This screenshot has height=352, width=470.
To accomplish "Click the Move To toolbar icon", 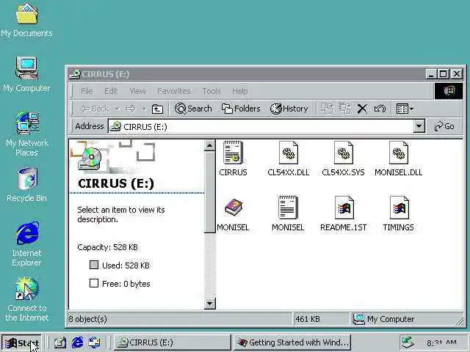I will tap(328, 109).
